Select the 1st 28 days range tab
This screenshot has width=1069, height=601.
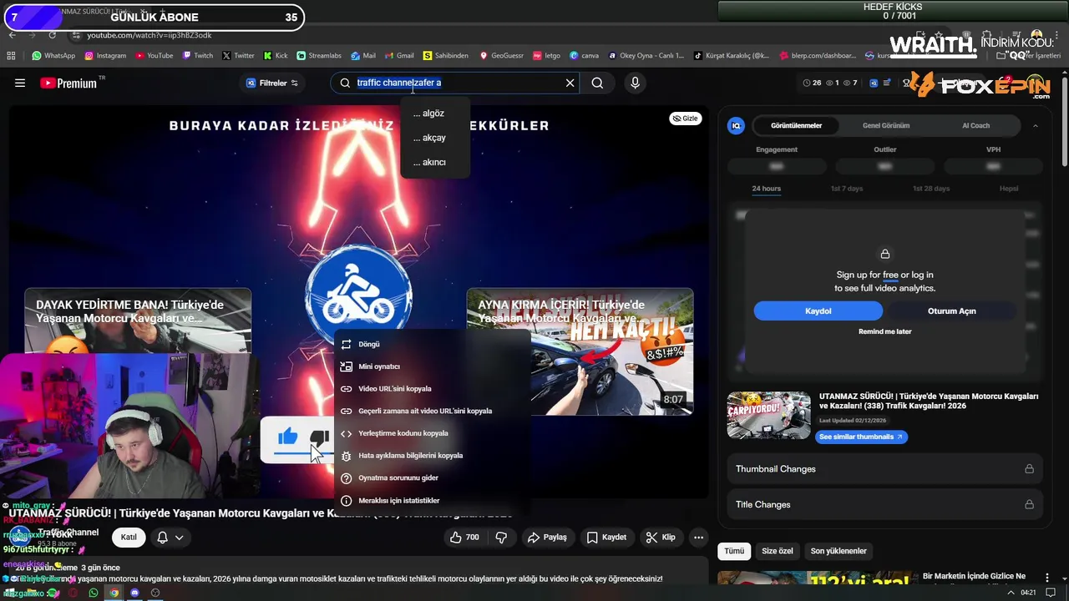click(x=930, y=189)
